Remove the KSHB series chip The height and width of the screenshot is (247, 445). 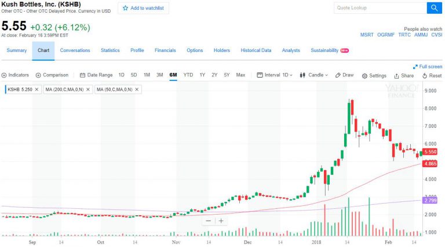pos(37,90)
